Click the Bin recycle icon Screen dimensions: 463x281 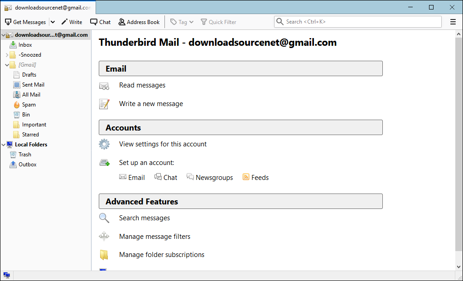(x=16, y=115)
